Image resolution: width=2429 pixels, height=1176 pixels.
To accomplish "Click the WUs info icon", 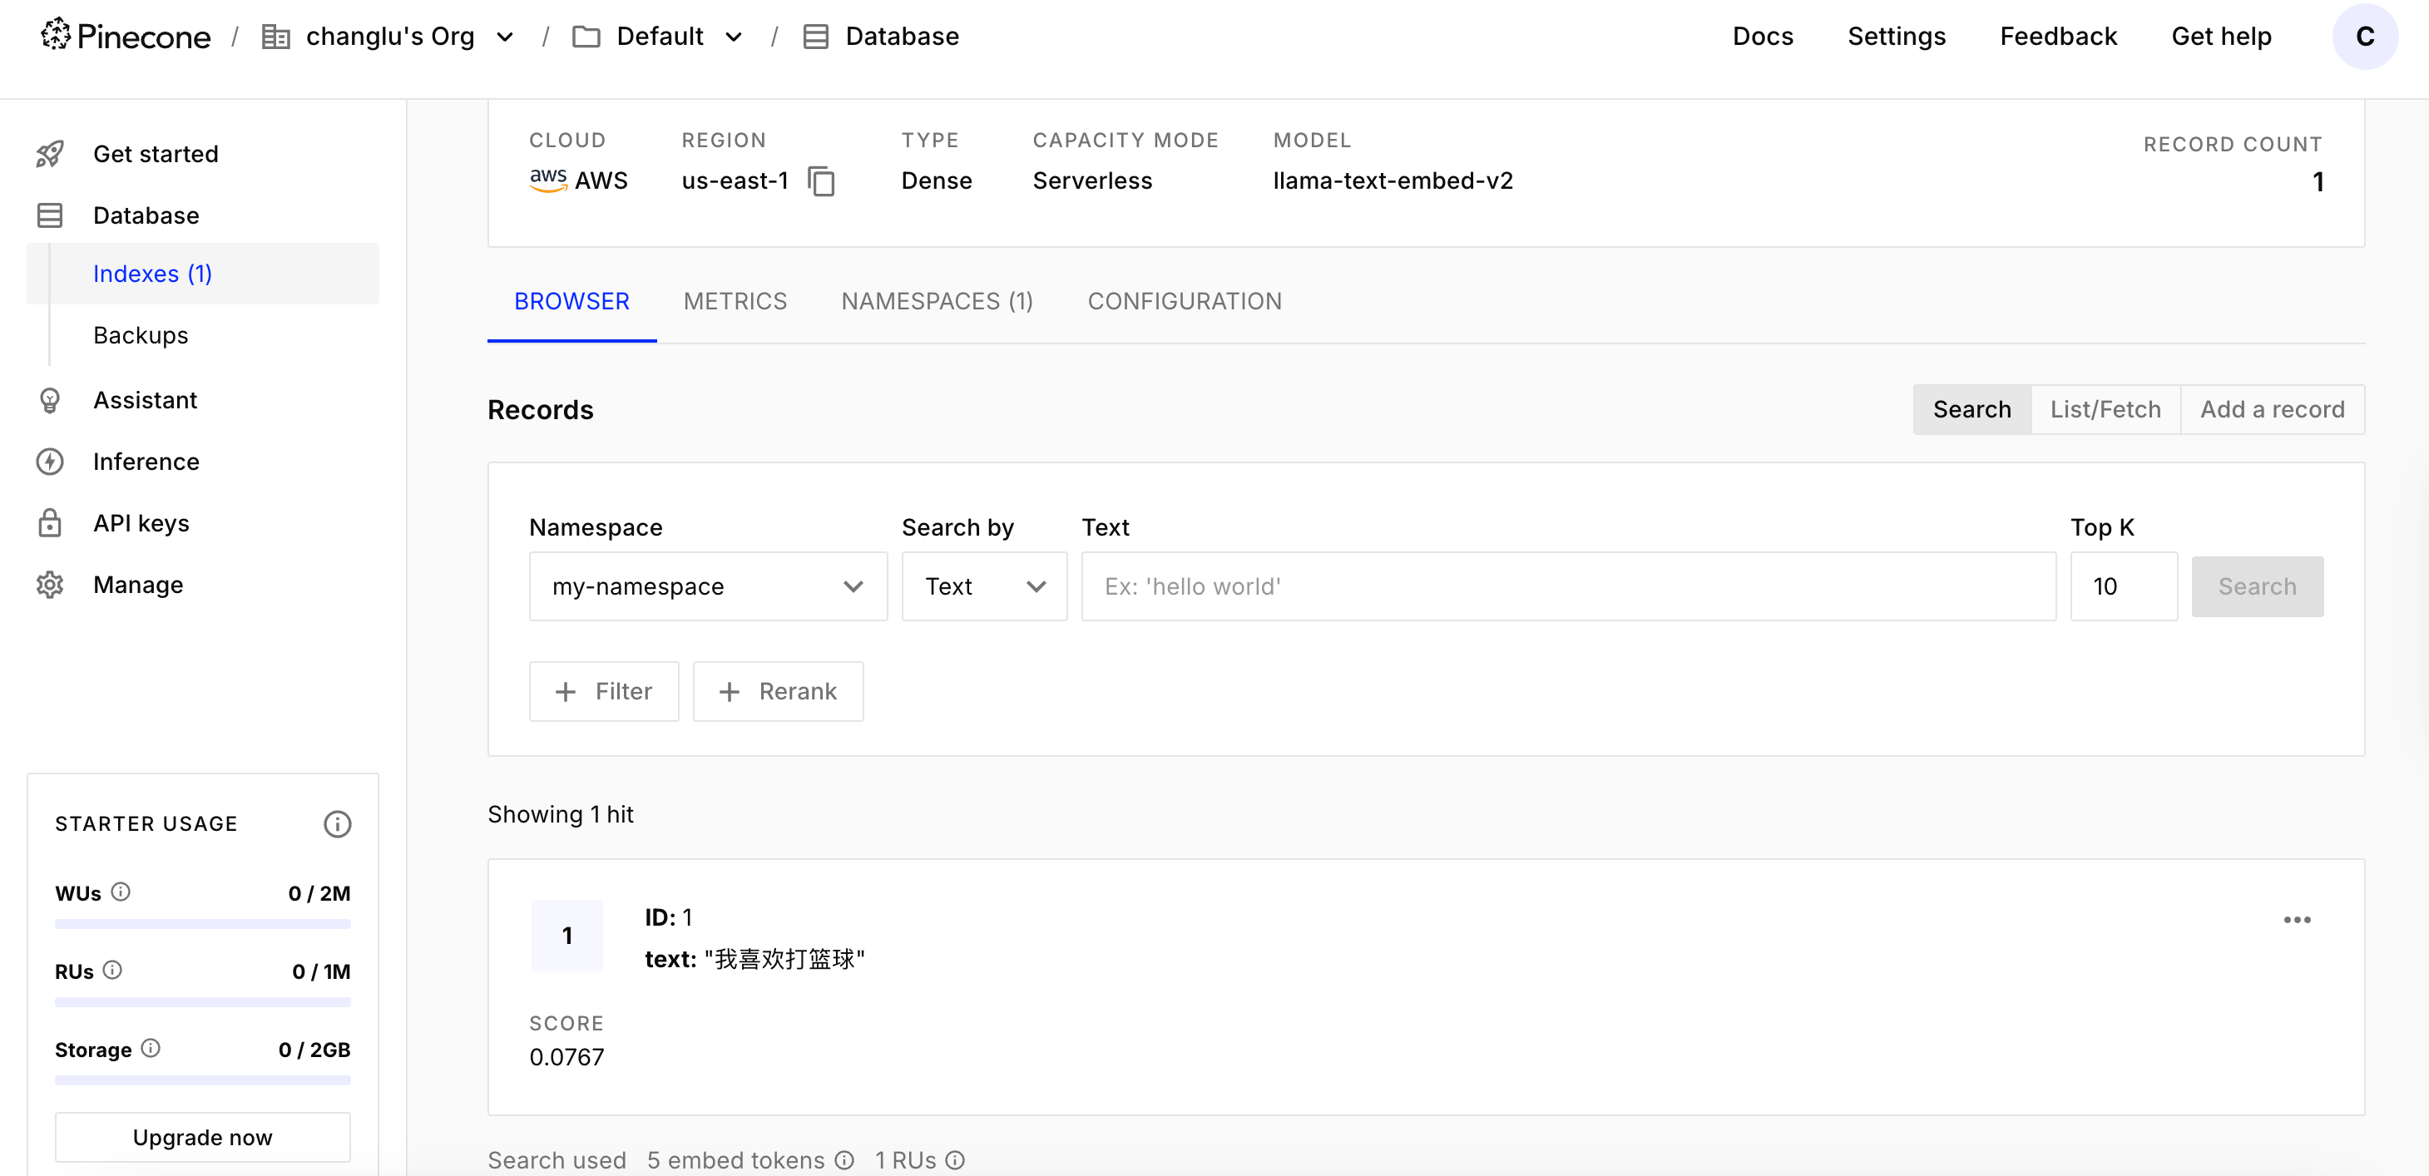I will pos(121,892).
